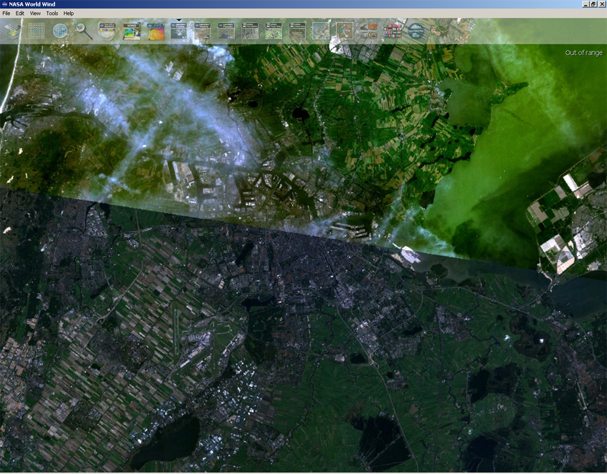Open the Tools menu
The image size is (607, 474).
point(52,14)
